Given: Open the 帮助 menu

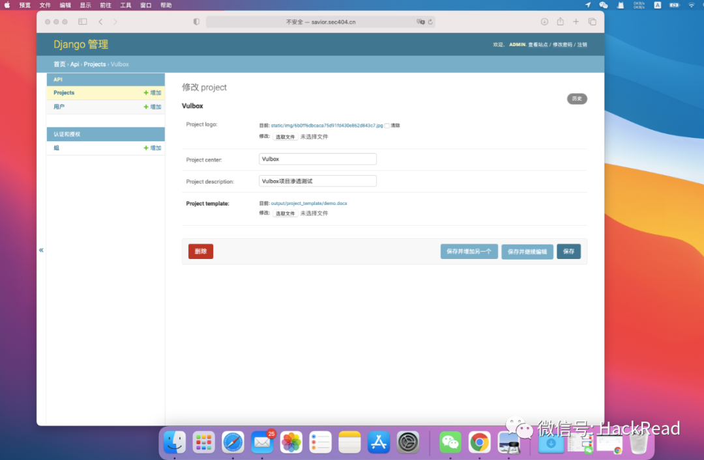Looking at the screenshot, I should (166, 5).
